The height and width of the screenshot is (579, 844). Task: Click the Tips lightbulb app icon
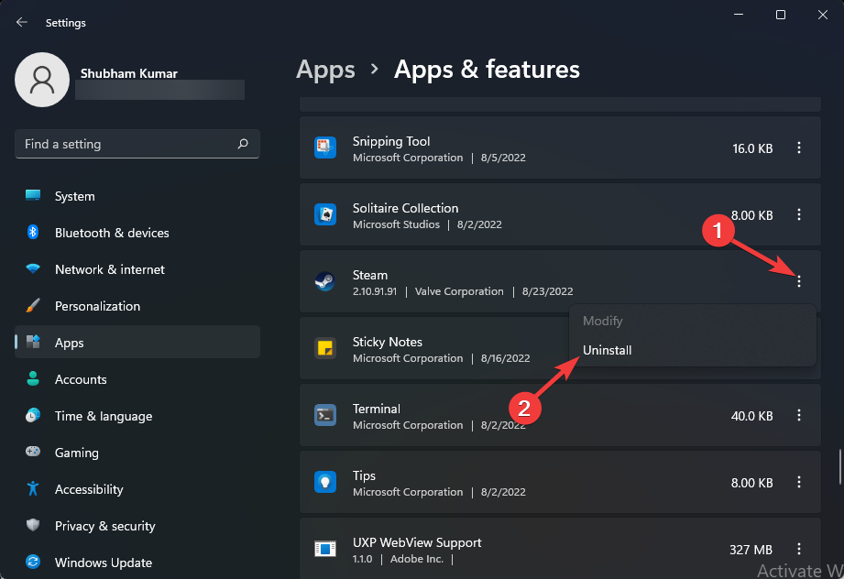pos(325,482)
